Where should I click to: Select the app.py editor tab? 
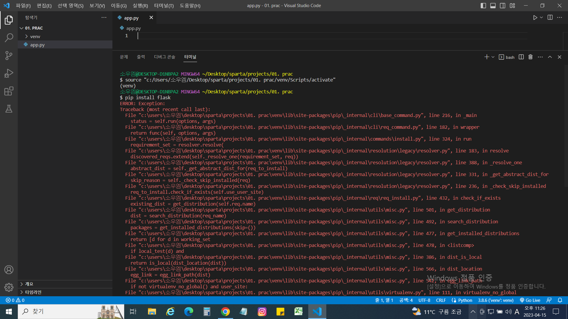coord(132,18)
